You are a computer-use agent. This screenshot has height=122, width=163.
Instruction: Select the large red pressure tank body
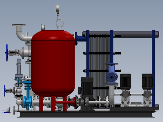point(53,64)
